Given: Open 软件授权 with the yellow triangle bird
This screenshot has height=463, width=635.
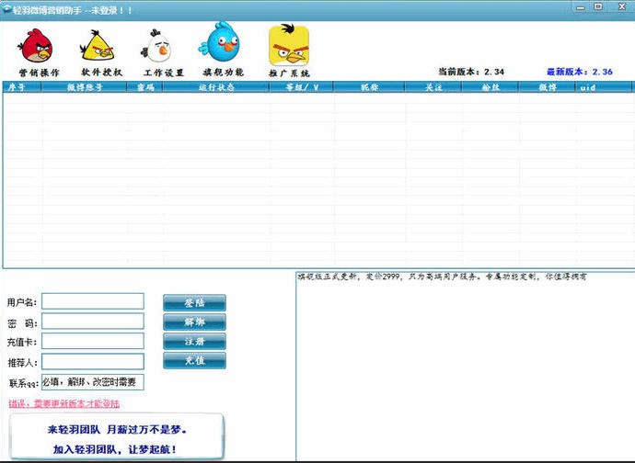Looking at the screenshot, I should coord(101,51).
